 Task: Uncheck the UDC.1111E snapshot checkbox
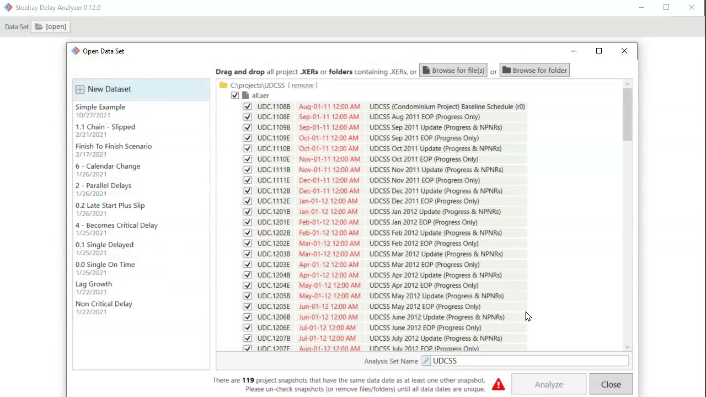coord(248,180)
